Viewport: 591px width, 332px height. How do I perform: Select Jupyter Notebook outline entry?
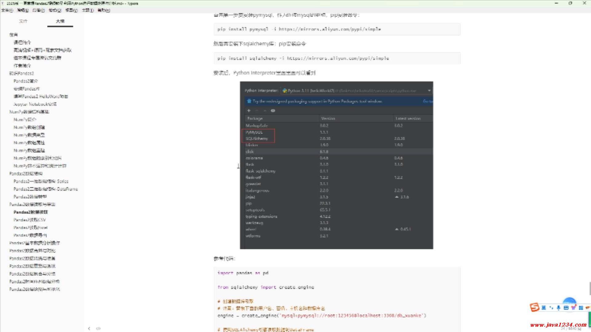pyautogui.click(x=35, y=104)
